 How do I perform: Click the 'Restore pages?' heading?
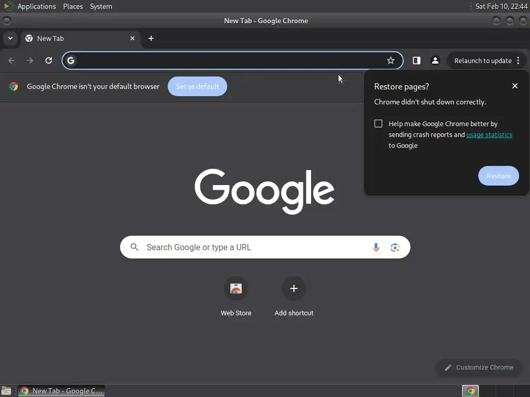pos(401,87)
